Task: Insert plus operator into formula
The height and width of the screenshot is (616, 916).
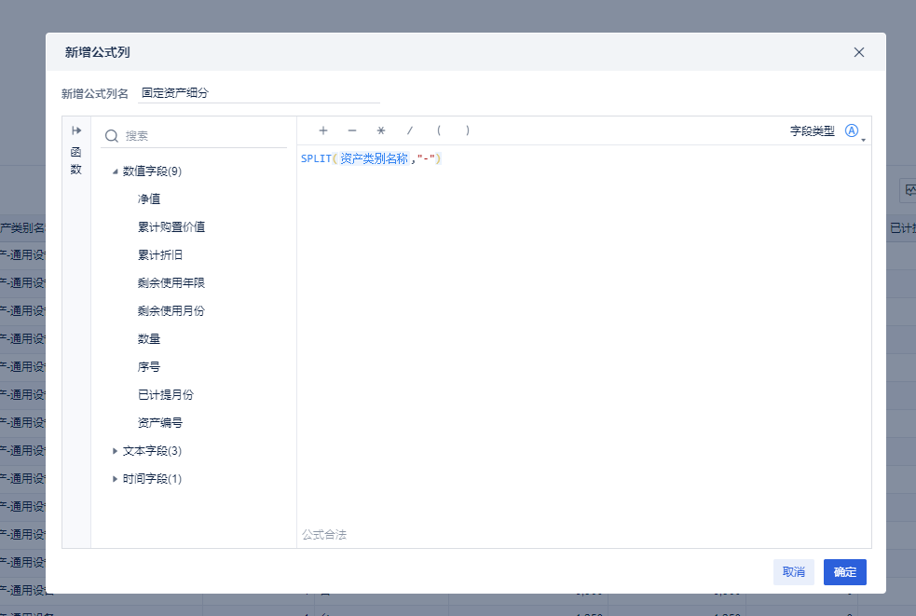Action: click(323, 130)
